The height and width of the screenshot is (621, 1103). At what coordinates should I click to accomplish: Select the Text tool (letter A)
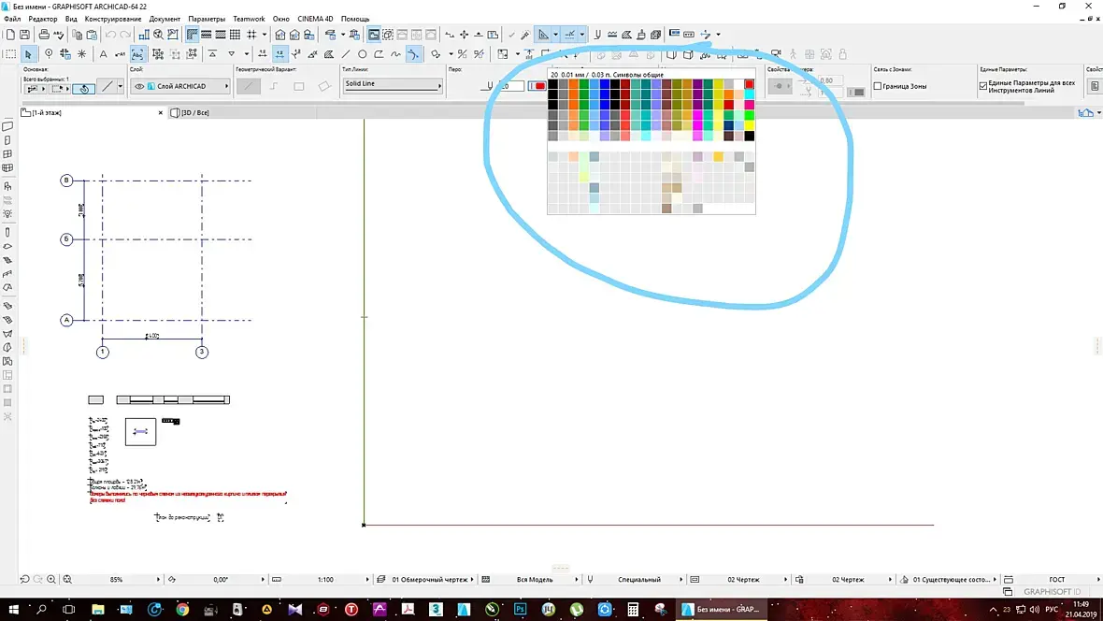tap(104, 54)
